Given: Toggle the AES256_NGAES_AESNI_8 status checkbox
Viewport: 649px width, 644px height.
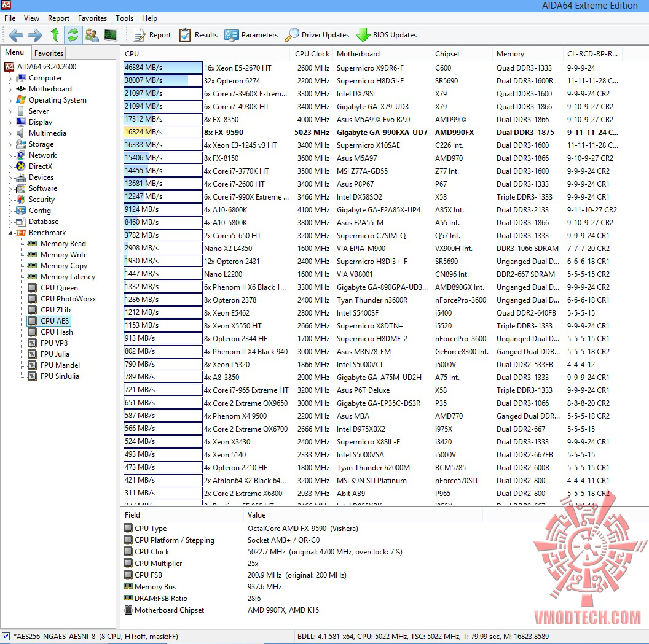Looking at the screenshot, I should coord(6,636).
